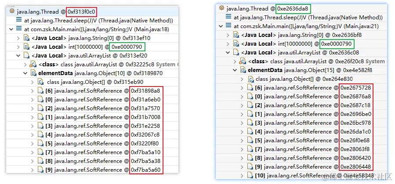This screenshot has width=395, height=184.
Task: Select row [2] SoftReference @ 0xe2687c18
Action: pos(302,105)
